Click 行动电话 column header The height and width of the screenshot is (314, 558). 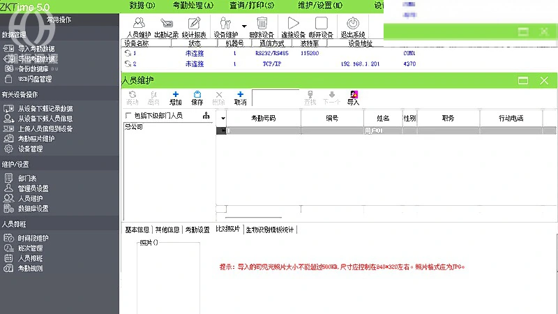pos(511,118)
